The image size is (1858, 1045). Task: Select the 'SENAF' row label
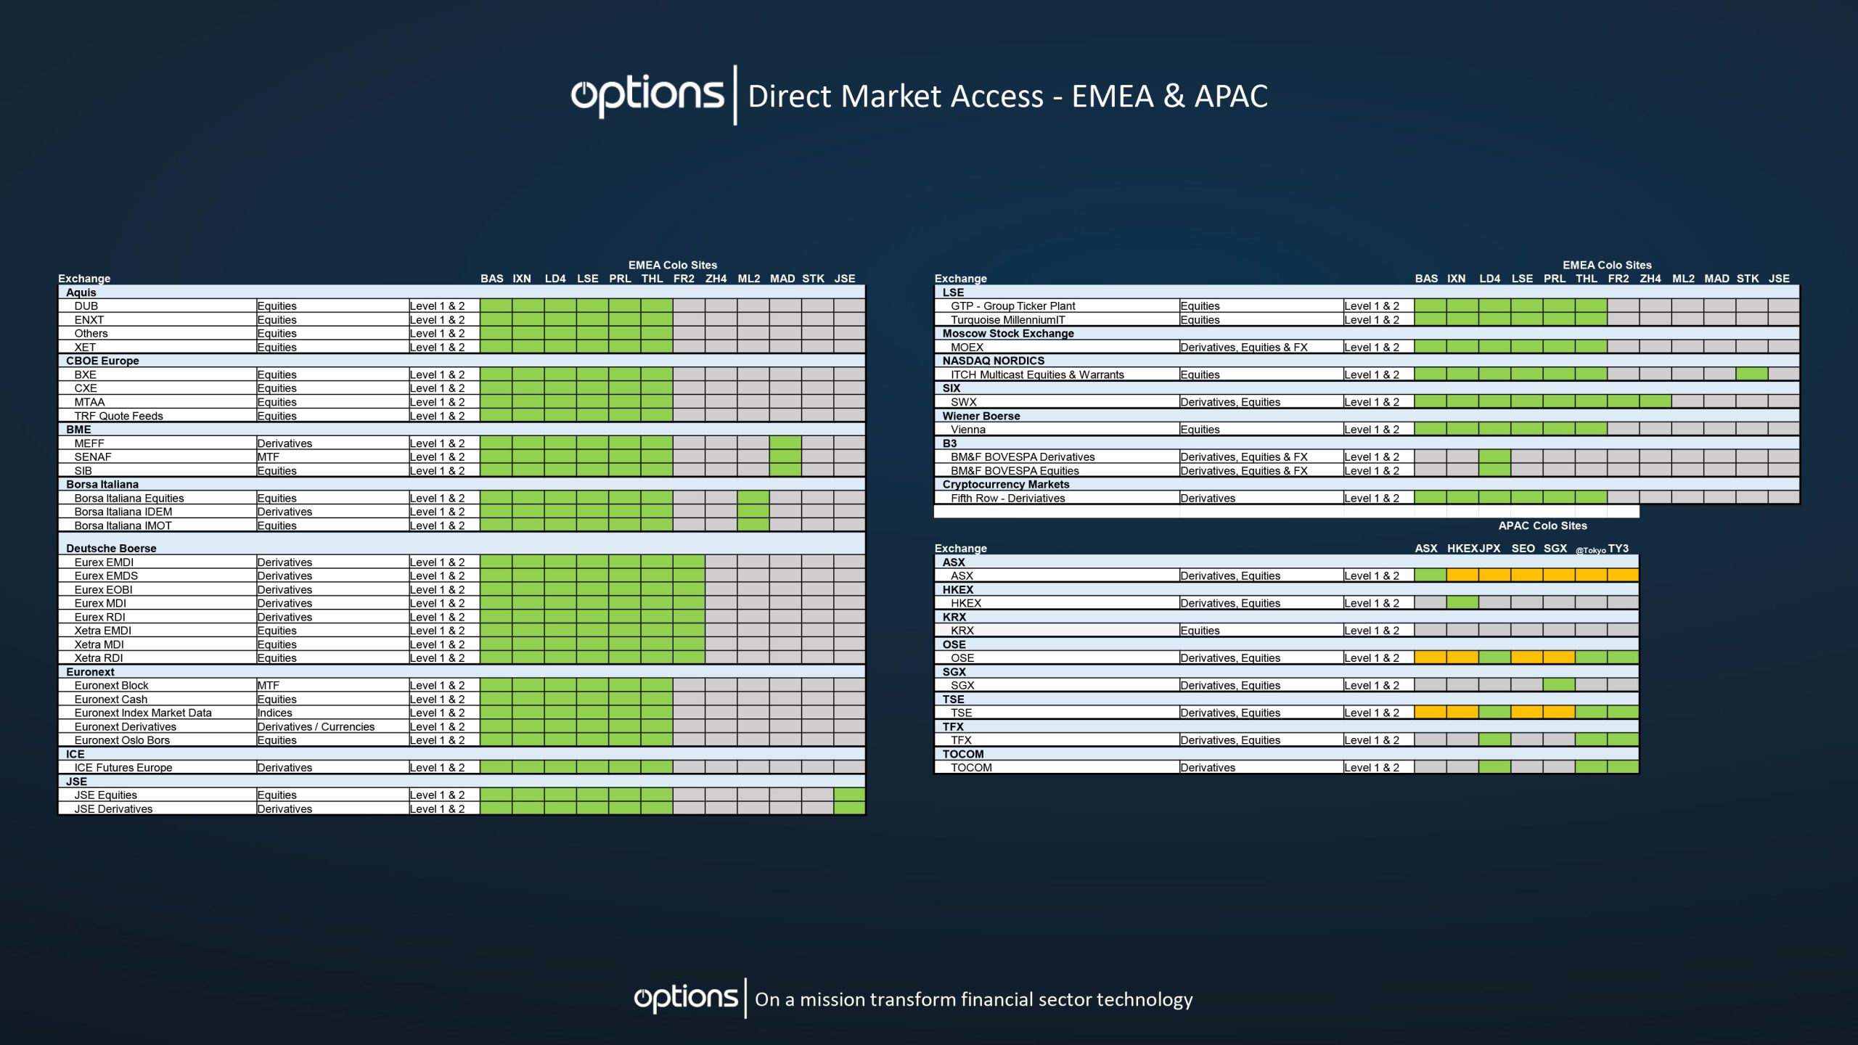point(92,457)
